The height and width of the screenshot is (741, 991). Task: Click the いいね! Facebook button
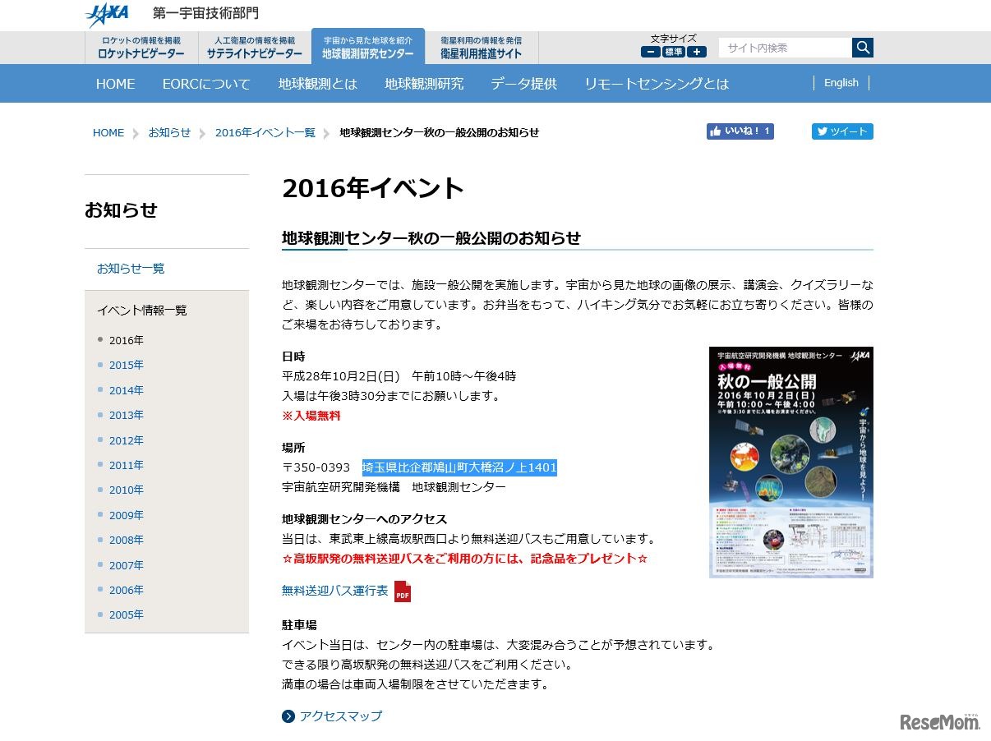click(738, 131)
